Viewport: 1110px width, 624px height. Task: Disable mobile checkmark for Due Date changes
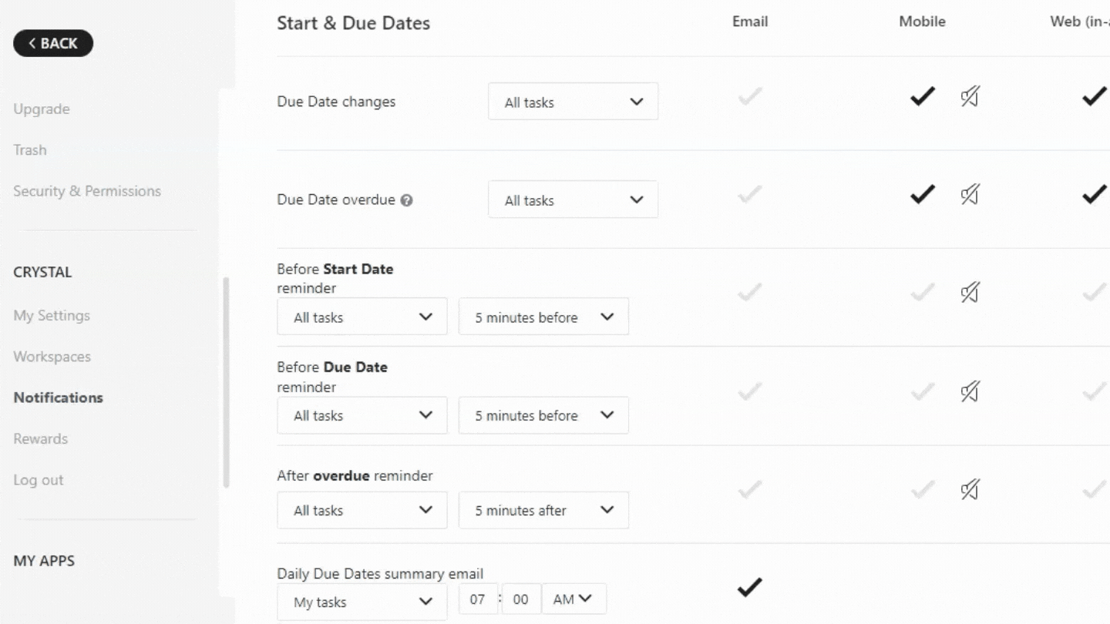point(922,97)
